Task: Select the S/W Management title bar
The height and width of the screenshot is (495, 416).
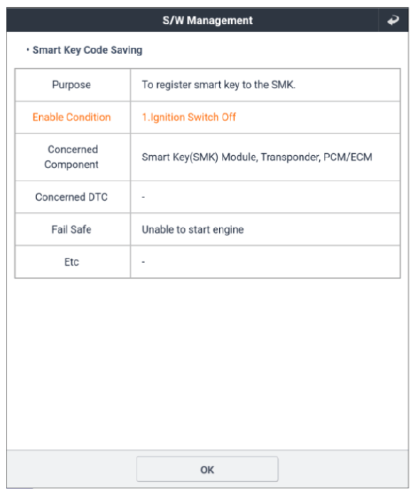Action: click(208, 20)
